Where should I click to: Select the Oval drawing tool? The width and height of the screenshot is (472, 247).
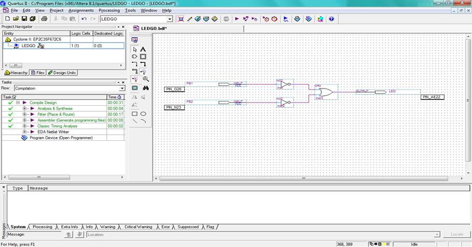[x=143, y=114]
